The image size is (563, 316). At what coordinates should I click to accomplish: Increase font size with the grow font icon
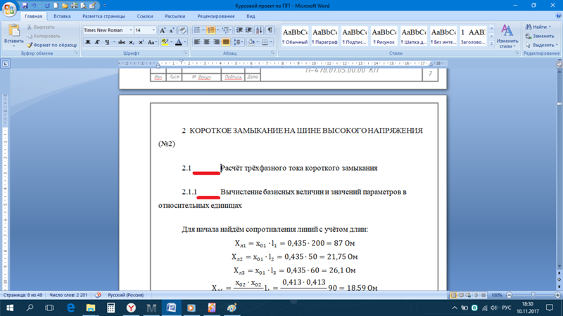tap(163, 30)
